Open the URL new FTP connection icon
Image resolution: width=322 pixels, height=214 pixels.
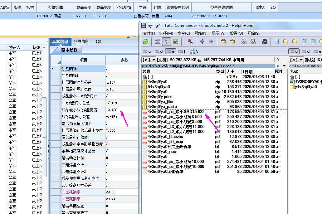tap(253, 42)
